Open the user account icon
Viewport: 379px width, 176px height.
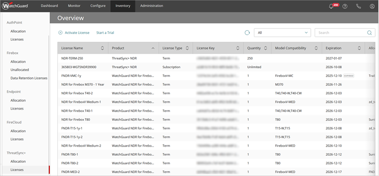point(372,6)
